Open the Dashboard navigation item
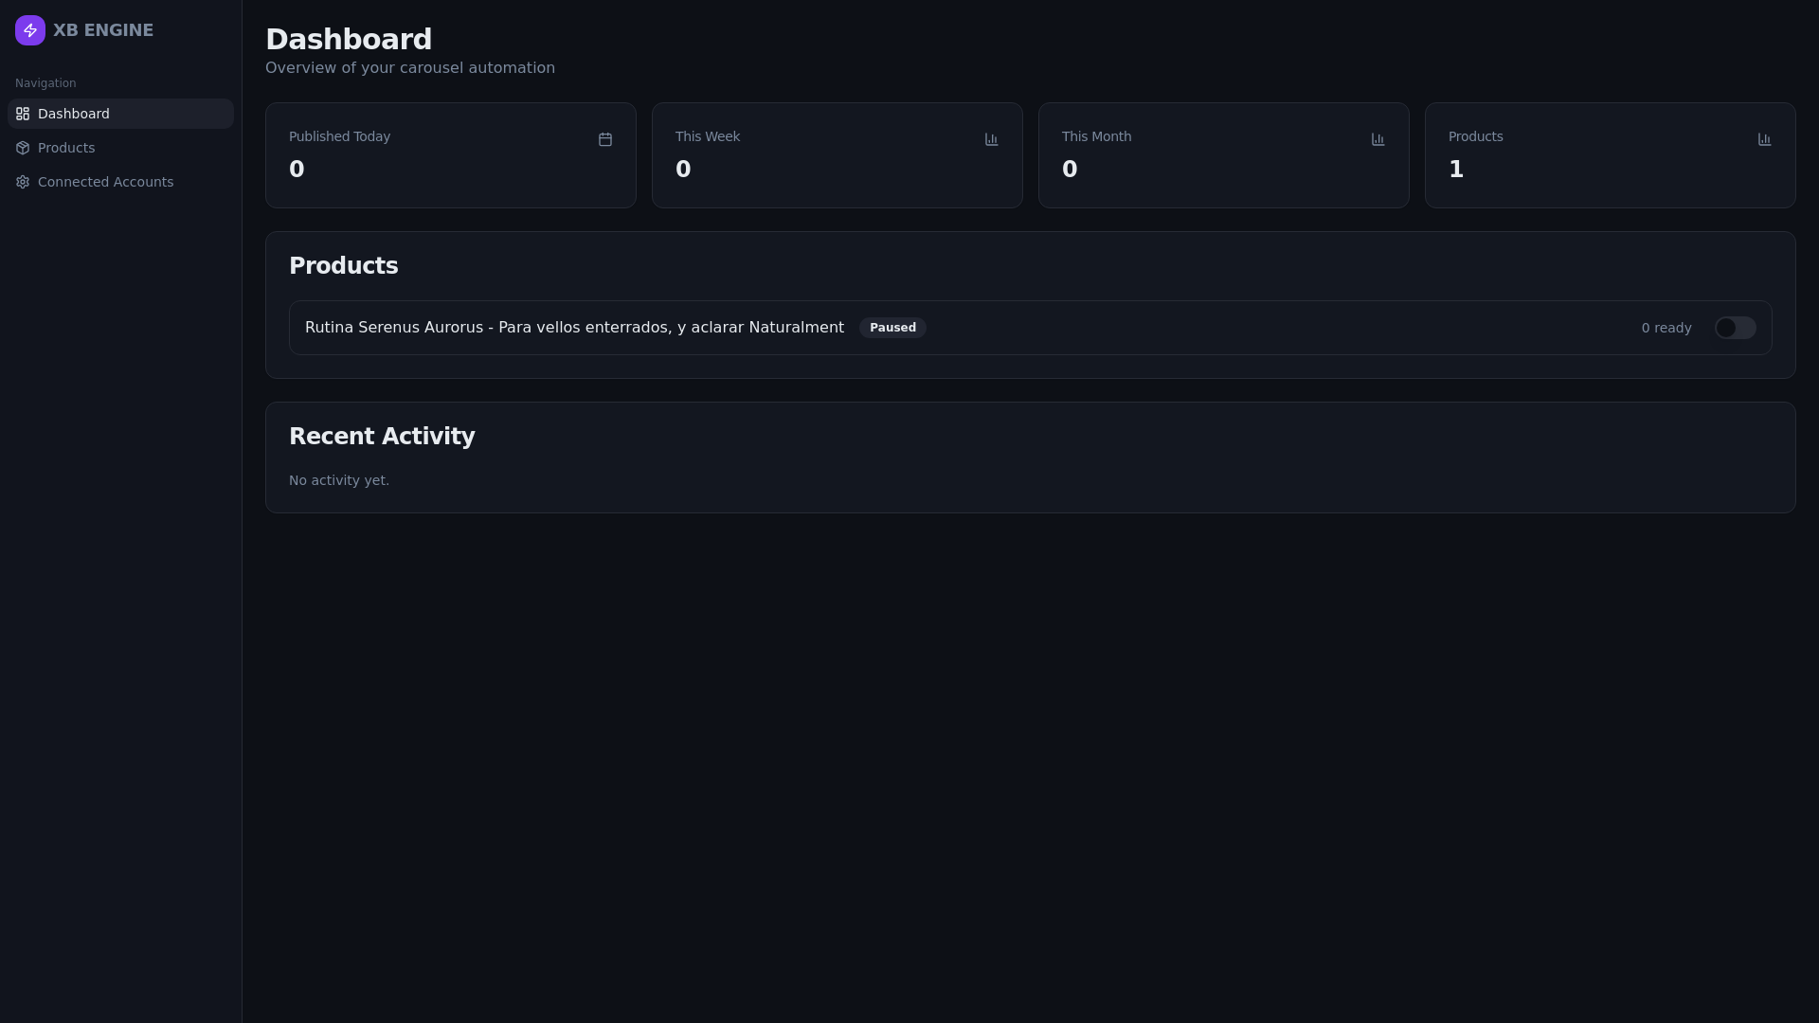This screenshot has height=1023, width=1819. coord(120,114)
